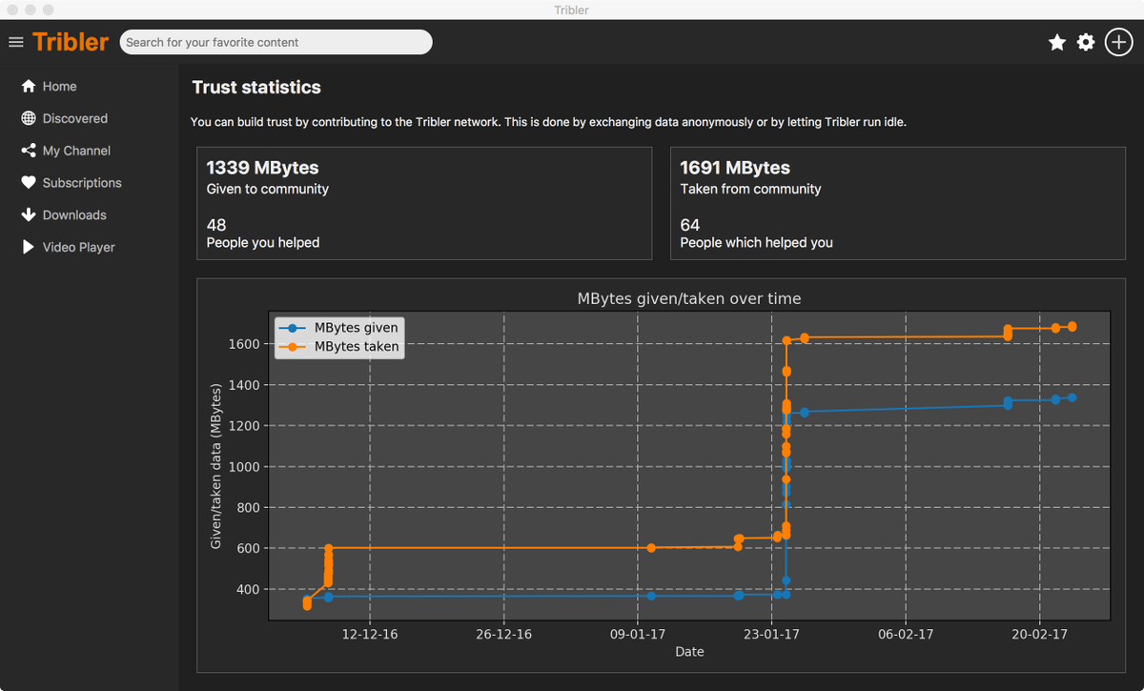Click the Subscriptions heart icon
Viewport: 1144px width, 691px height.
(x=28, y=183)
